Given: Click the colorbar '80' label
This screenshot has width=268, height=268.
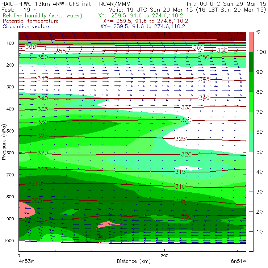Looking at the screenshot, I should point(259,92).
